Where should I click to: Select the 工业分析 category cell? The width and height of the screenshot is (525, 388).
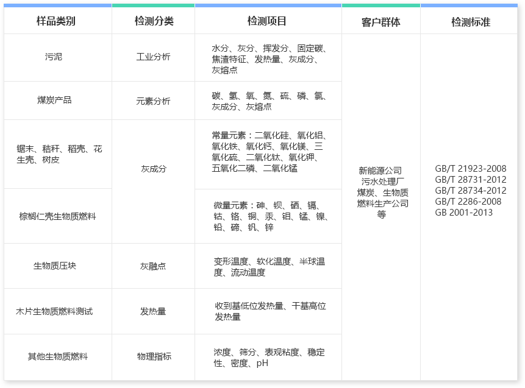tap(152, 57)
